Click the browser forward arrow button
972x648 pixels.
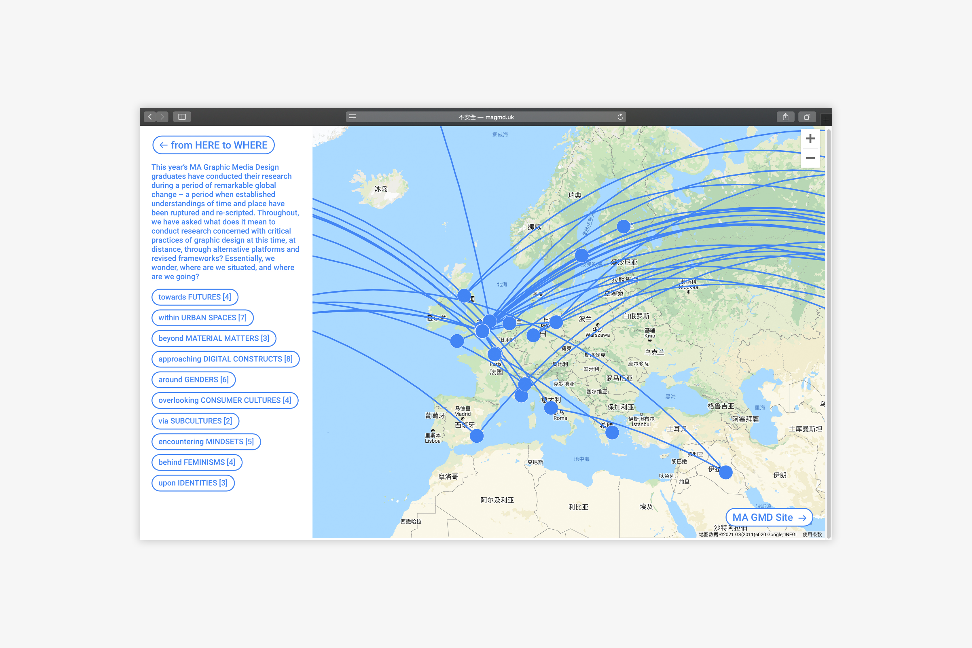pyautogui.click(x=162, y=117)
